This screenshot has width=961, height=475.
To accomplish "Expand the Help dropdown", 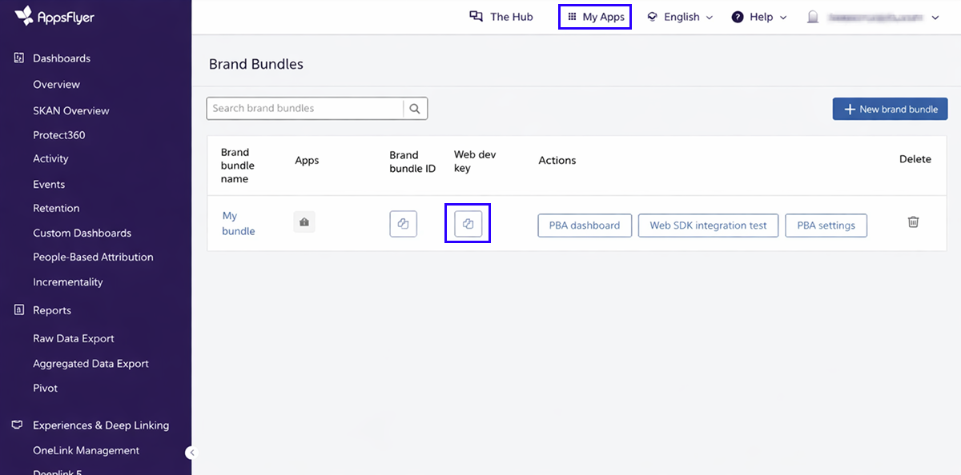I will point(759,17).
